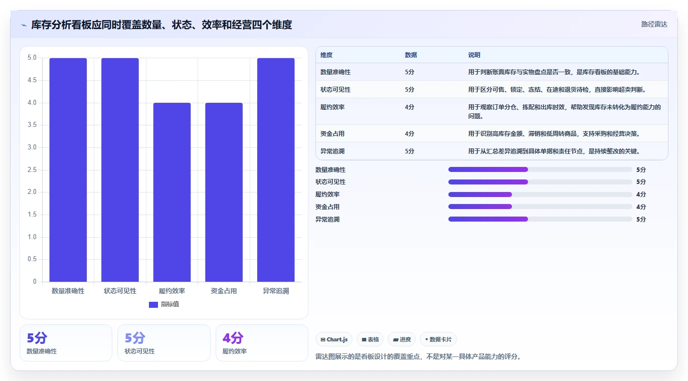The height and width of the screenshot is (381, 688).
Task: Click the 异常追溯 bar in the chart
Action: coord(276,170)
